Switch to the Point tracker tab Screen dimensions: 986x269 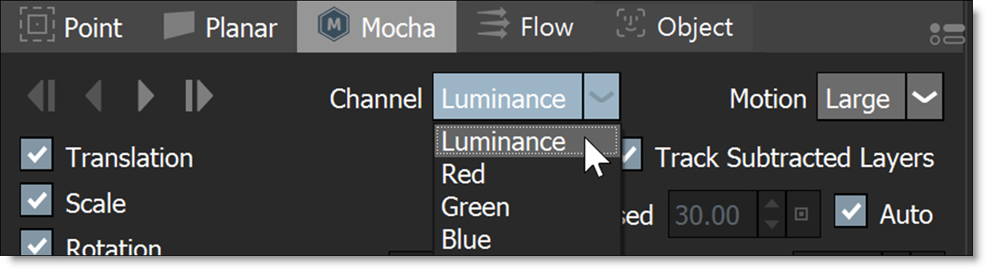pyautogui.click(x=71, y=27)
